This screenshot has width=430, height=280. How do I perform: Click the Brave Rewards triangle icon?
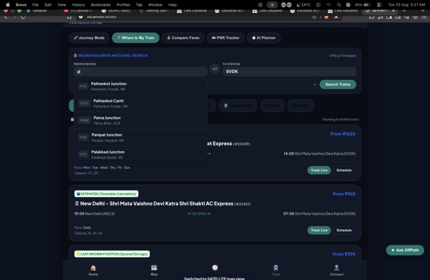pyautogui.click(x=336, y=17)
